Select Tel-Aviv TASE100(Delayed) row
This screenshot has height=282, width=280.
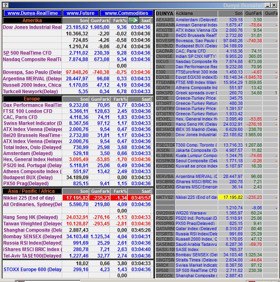click(x=77, y=256)
